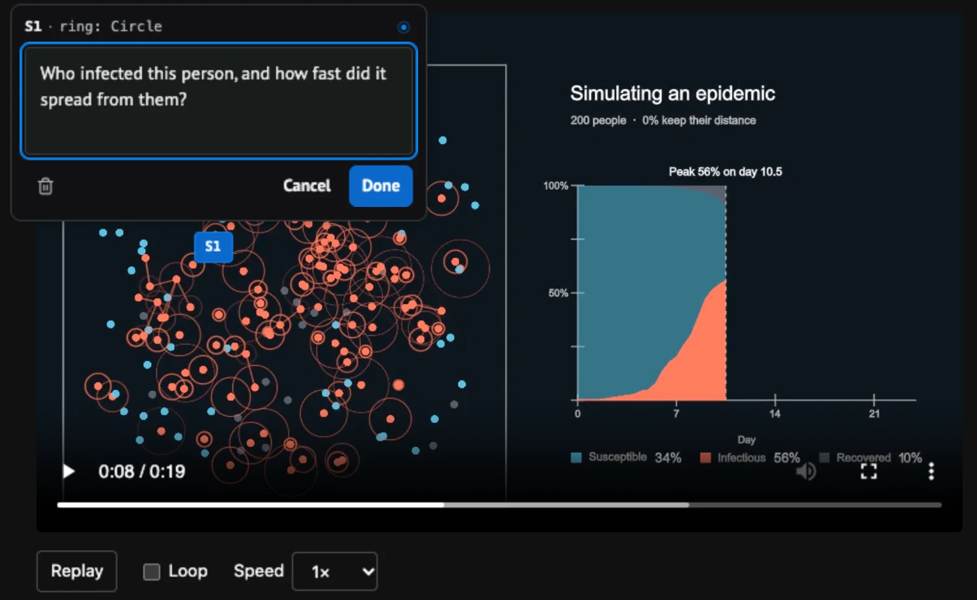The height and width of the screenshot is (600, 977).
Task: Click the 'Simulating an epidemic' title
Action: tap(673, 94)
